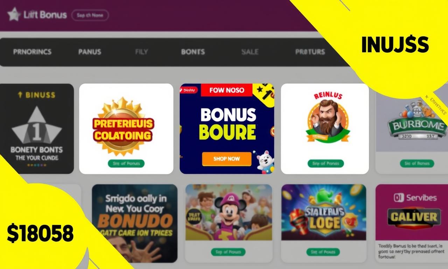Open the BONETY BONTS dark card
448x269 pixels.
(x=37, y=129)
